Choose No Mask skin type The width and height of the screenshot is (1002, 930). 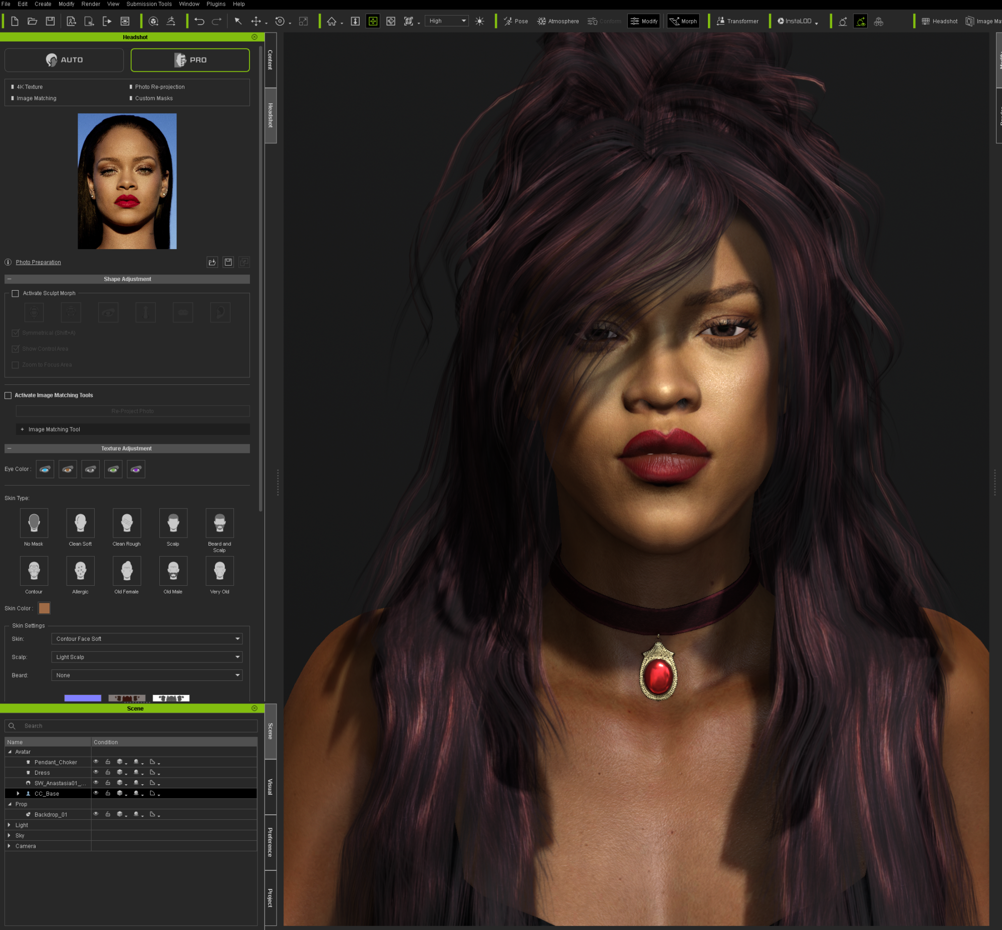pos(34,523)
